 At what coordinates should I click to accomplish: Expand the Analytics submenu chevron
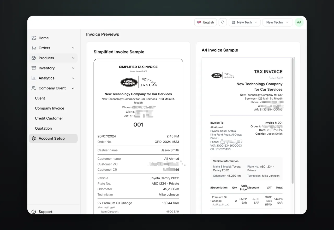tap(73, 78)
